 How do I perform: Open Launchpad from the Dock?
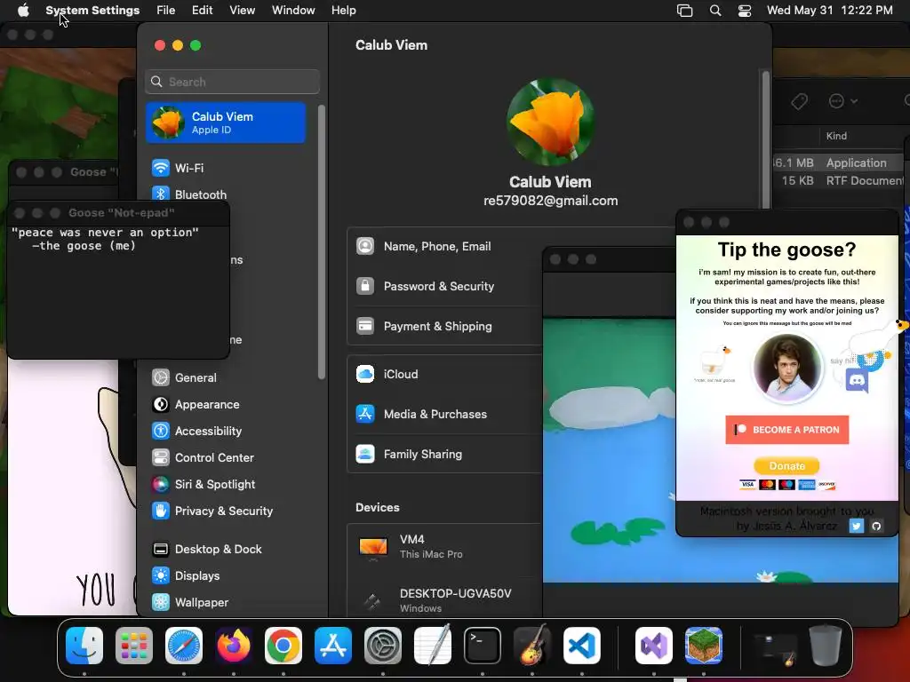pyautogui.click(x=134, y=646)
